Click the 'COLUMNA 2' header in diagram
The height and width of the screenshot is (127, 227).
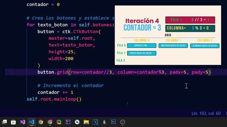coord(205,40)
